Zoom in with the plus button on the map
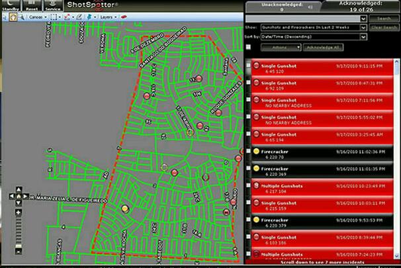Viewport: 401px width, 268px height. (x=19, y=212)
